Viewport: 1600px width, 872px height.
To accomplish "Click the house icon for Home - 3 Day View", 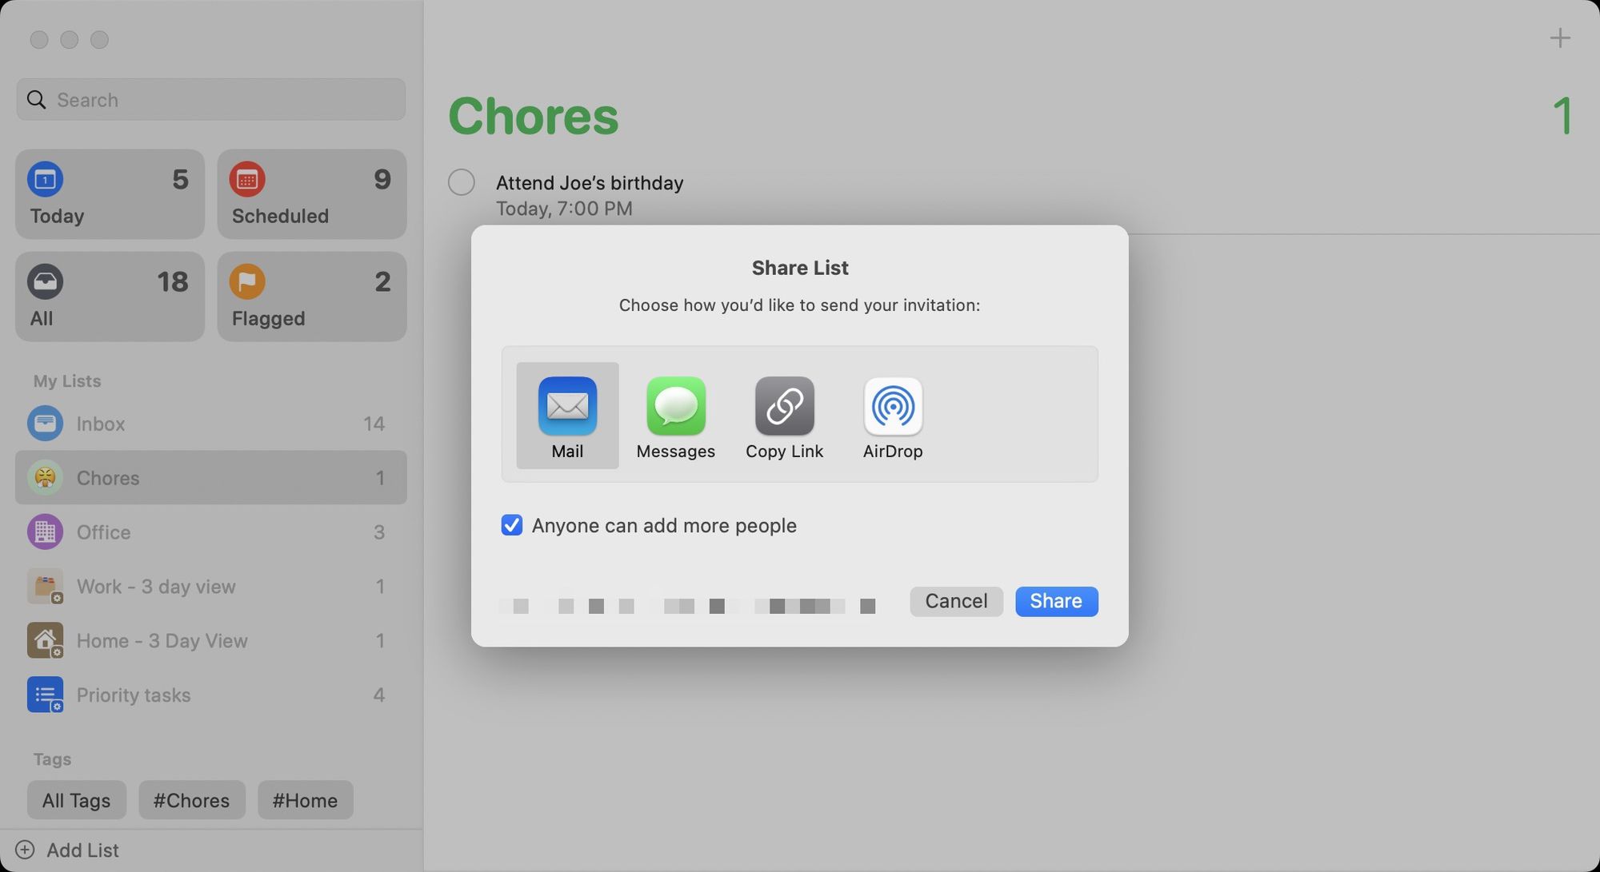I will click(x=45, y=640).
